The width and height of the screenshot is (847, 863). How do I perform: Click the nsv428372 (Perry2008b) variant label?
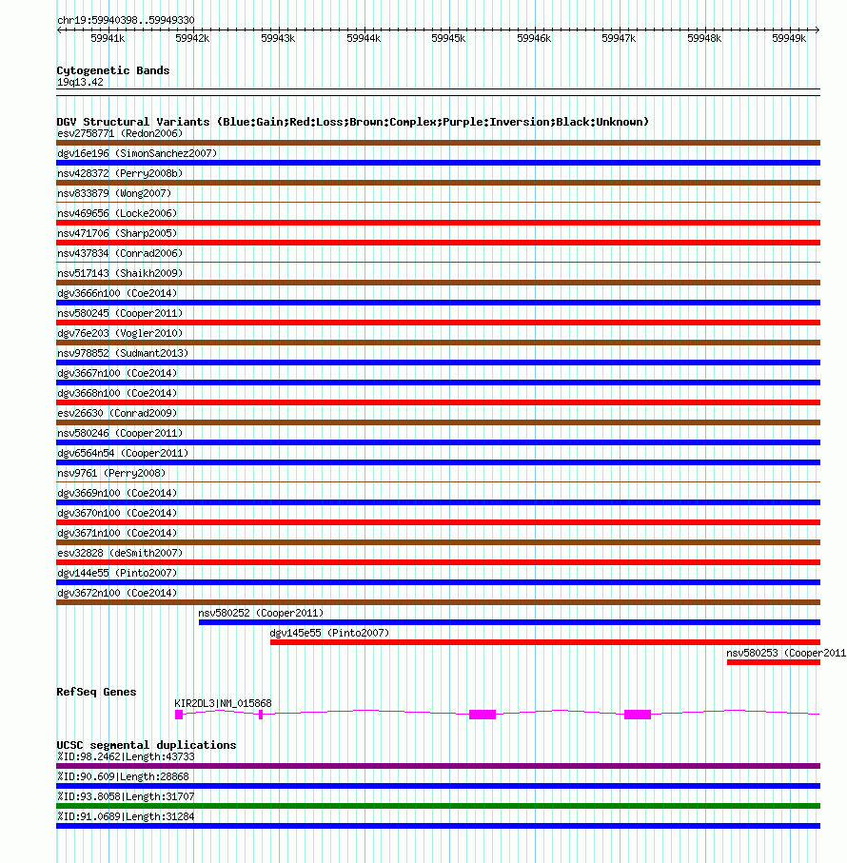pos(119,173)
